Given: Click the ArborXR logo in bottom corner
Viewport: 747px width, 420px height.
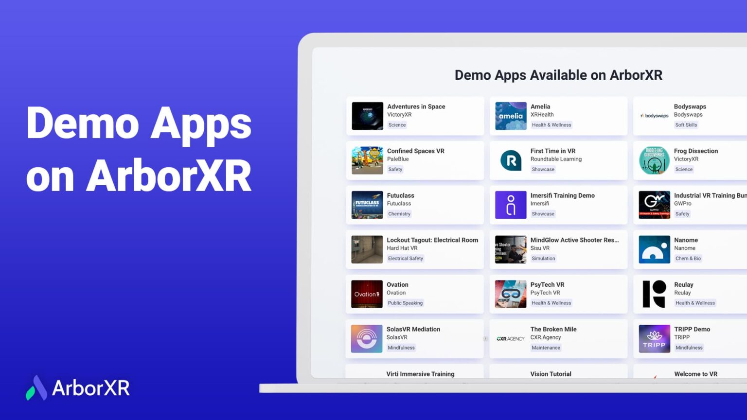Looking at the screenshot, I should pyautogui.click(x=78, y=388).
